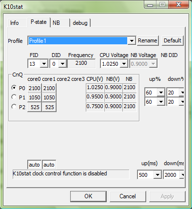Click the core1 auto button
192x209 pixels.
tap(49, 165)
